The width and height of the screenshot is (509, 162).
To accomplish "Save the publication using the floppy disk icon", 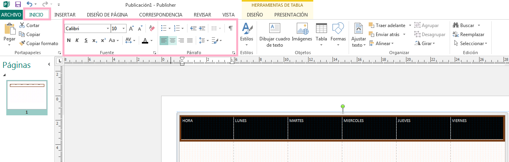I will 18,5.
